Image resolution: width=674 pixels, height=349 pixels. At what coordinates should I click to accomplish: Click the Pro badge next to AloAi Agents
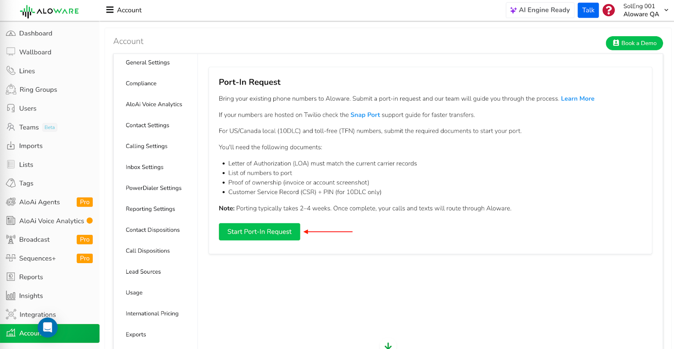[x=85, y=202]
